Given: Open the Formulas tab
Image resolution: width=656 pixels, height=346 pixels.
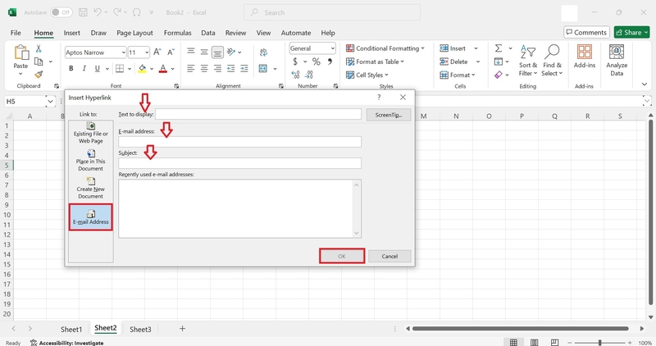Looking at the screenshot, I should click(x=177, y=33).
